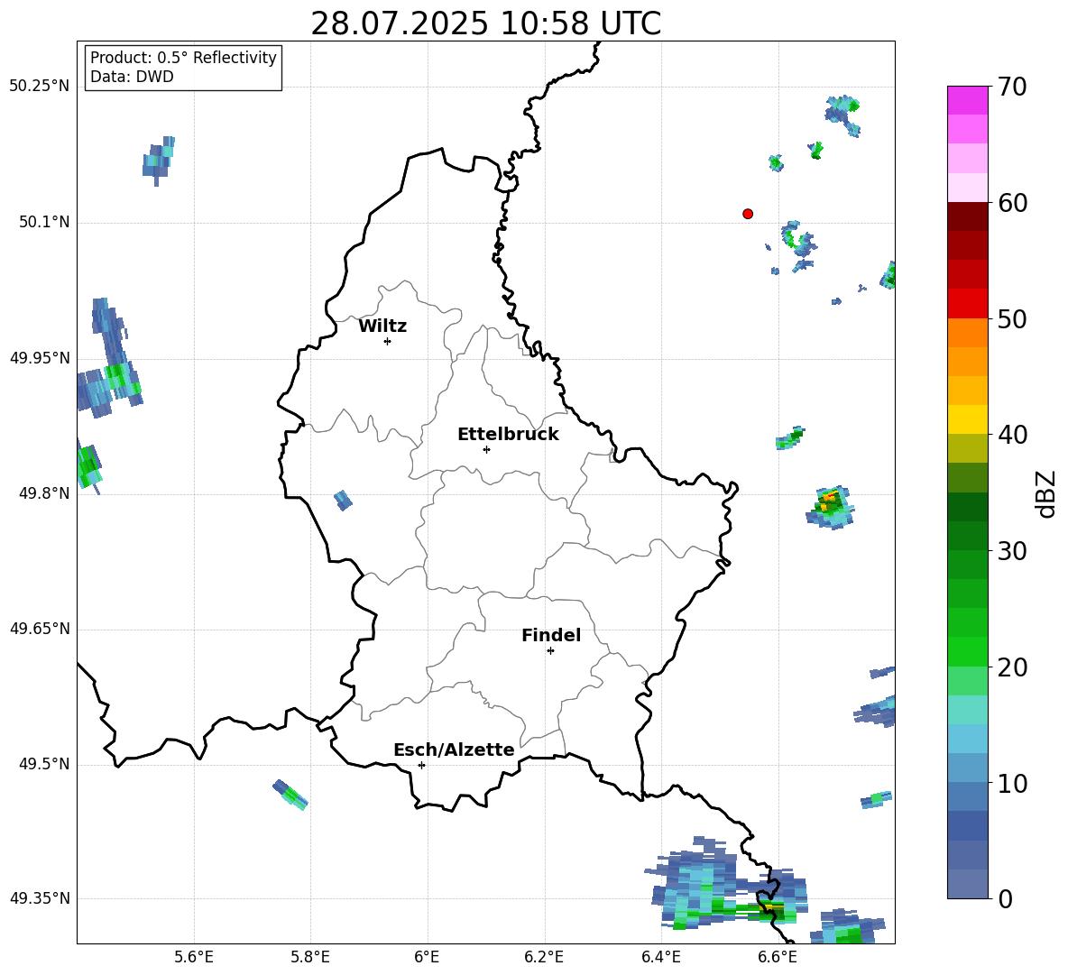
Task: Click the Esch/Alzette station cross marker
Action: (x=421, y=765)
